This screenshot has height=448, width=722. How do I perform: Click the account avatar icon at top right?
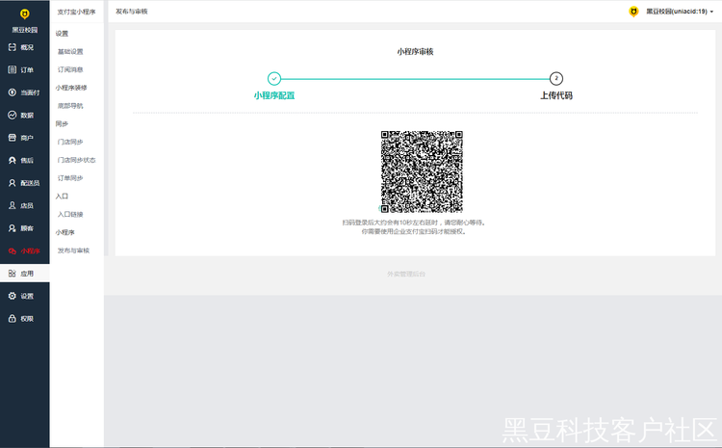tap(633, 12)
